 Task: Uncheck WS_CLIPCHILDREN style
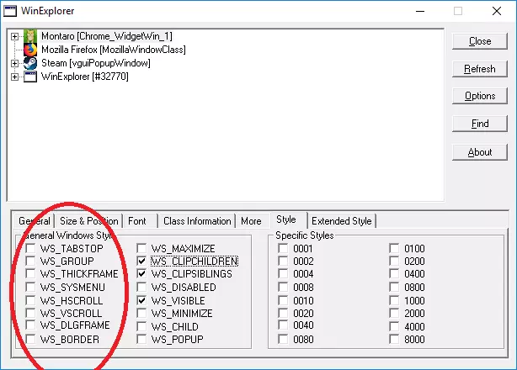[141, 261]
